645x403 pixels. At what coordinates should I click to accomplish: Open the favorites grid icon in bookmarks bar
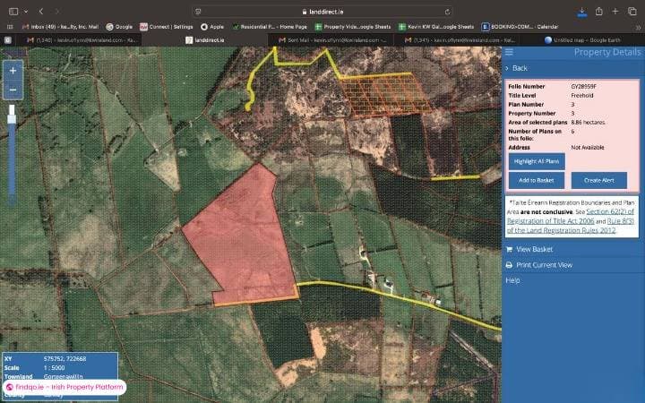(x=10, y=27)
